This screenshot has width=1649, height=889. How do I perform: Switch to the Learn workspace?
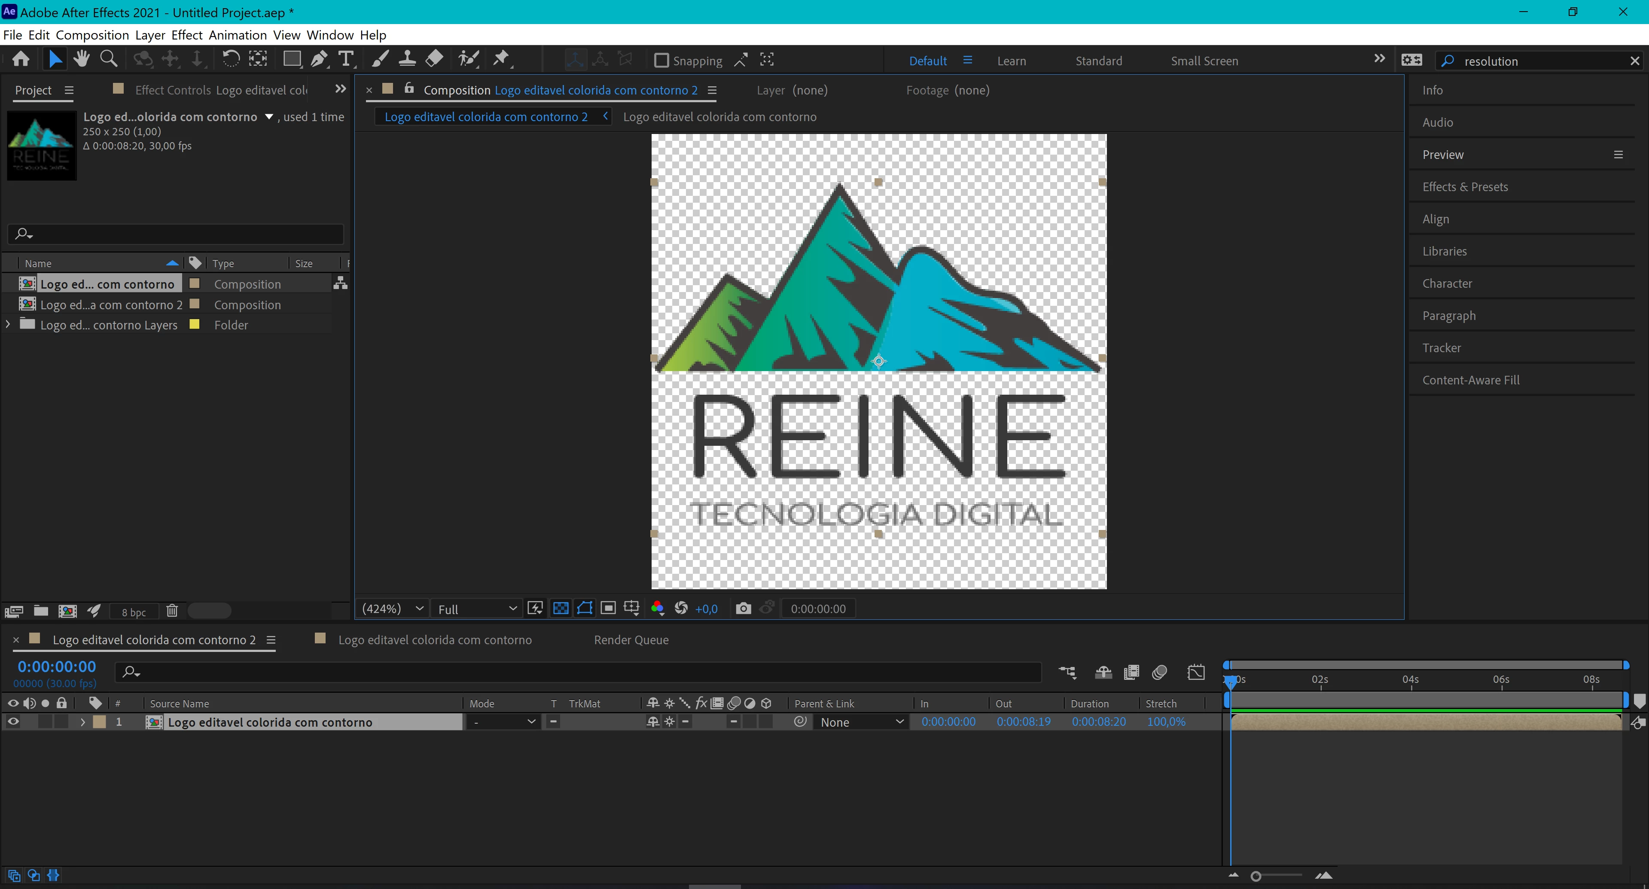click(x=1011, y=61)
